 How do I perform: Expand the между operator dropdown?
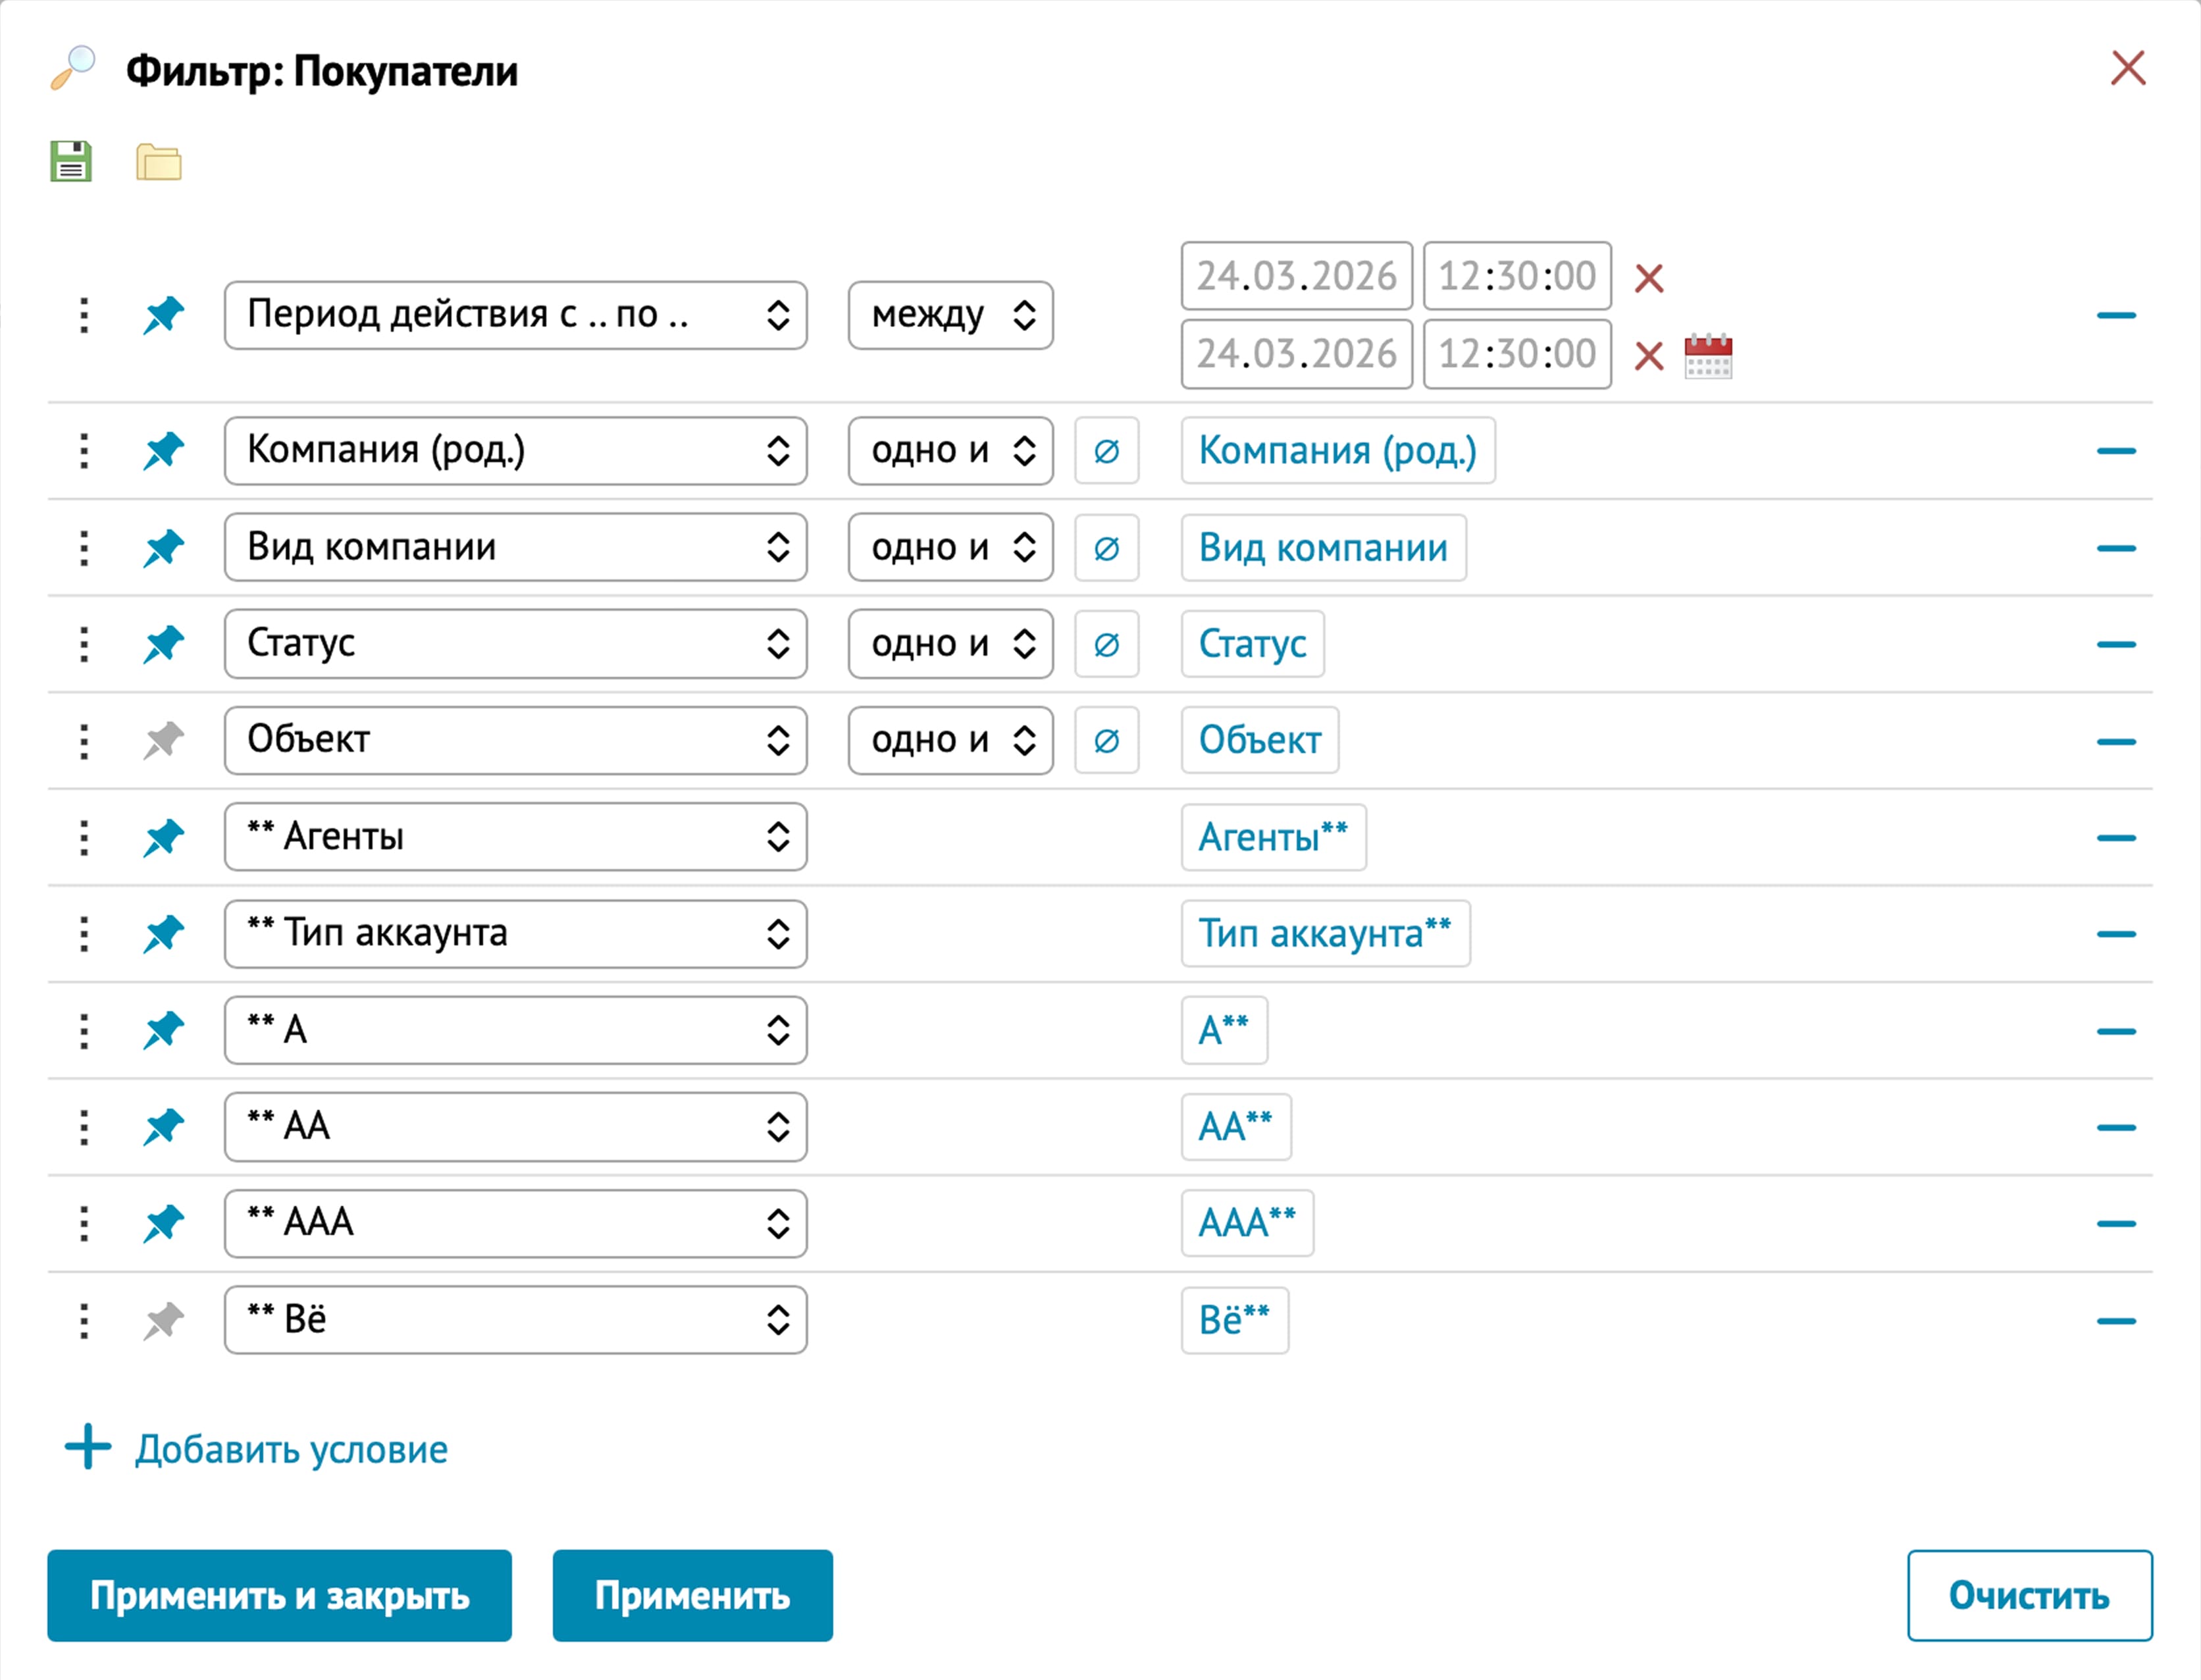coord(950,316)
